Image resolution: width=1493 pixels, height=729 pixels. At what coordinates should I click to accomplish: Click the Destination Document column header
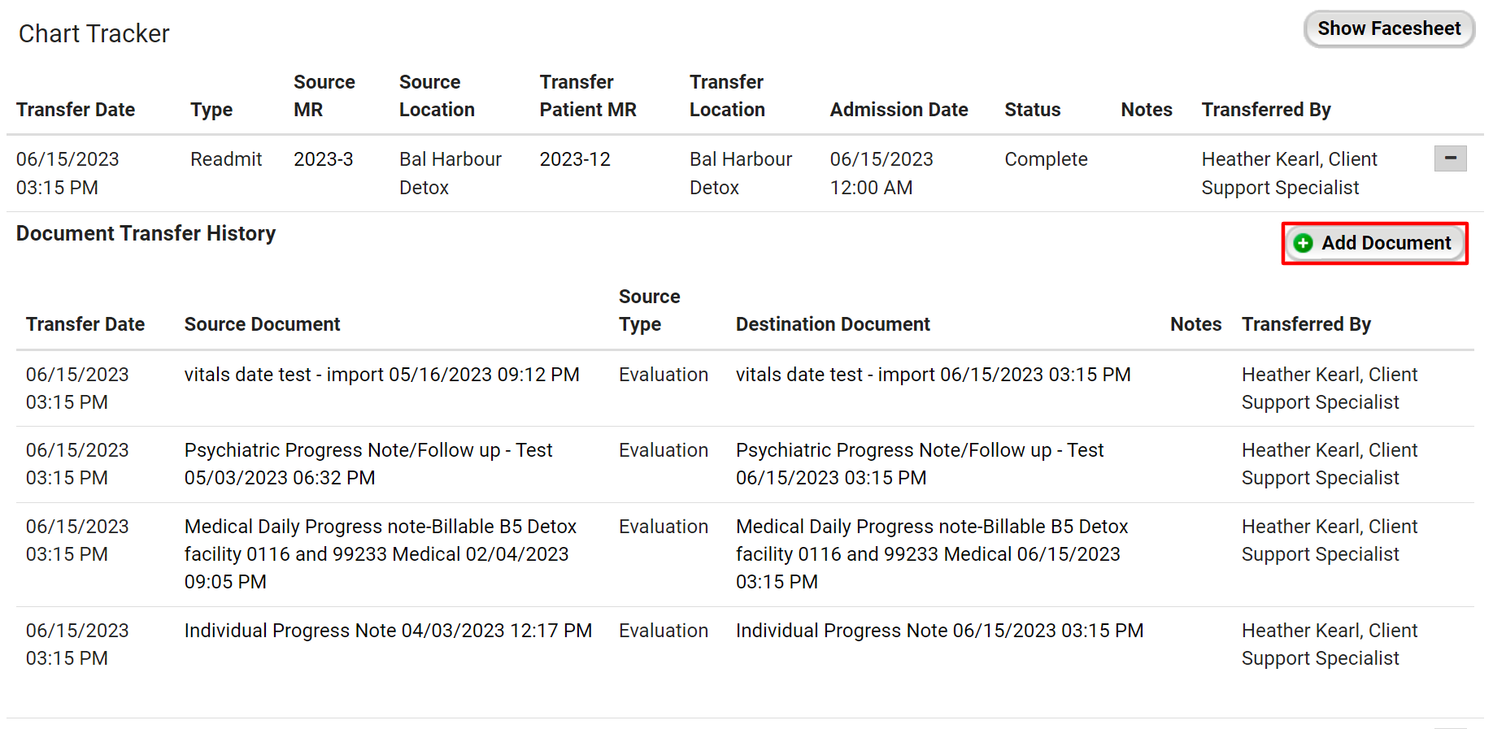click(832, 324)
